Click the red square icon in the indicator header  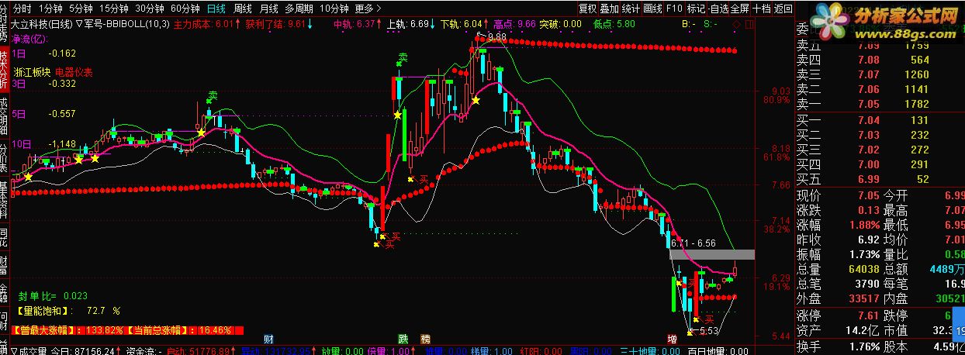749,24
